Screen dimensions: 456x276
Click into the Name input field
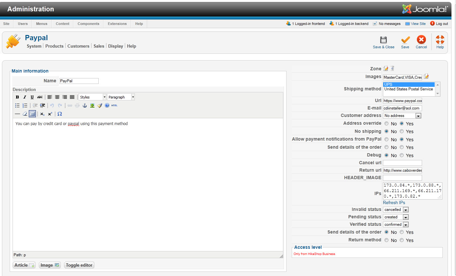click(x=79, y=81)
